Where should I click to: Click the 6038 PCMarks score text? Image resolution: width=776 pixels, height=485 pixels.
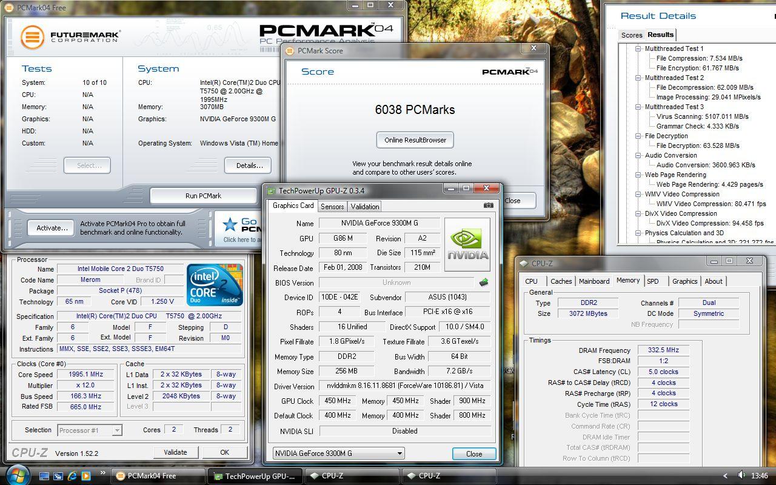coord(415,110)
